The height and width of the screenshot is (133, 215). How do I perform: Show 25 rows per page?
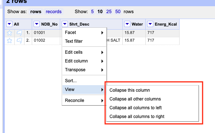click(109, 12)
